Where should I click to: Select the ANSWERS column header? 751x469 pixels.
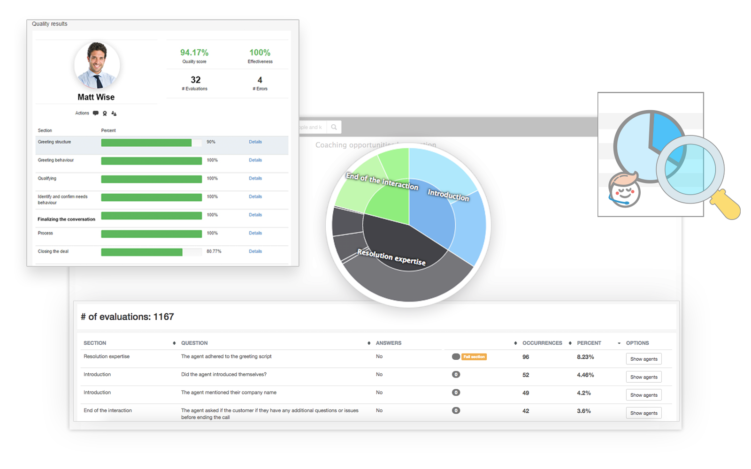388,343
